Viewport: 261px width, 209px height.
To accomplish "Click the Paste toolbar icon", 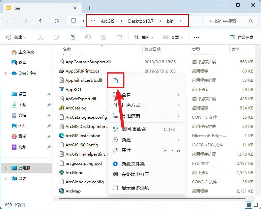I will pos(72,37).
